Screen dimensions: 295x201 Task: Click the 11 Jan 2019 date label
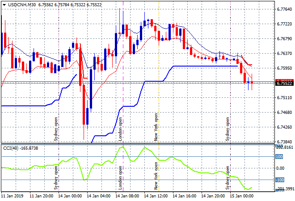pyautogui.click(x=13, y=196)
